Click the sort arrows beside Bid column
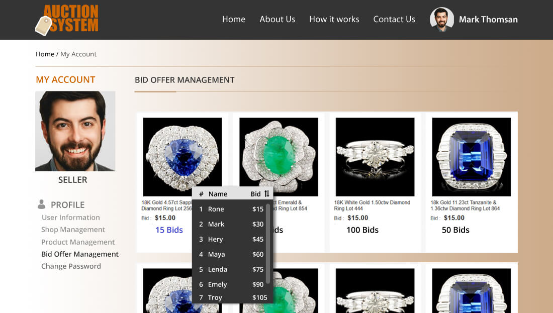Viewport: 553px width, 313px height. point(267,194)
